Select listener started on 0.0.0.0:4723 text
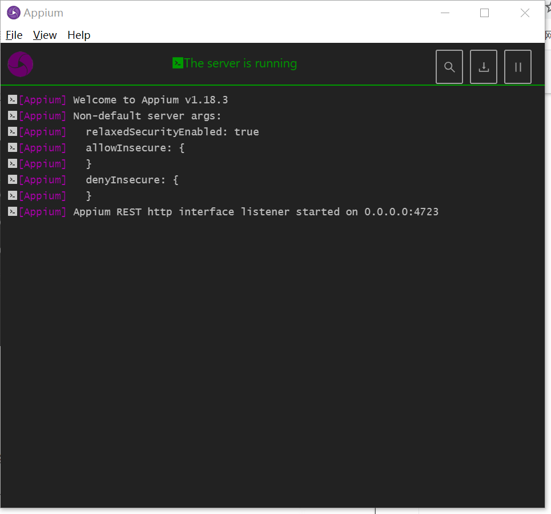Viewport: 551px width, 514px height. pyautogui.click(x=340, y=212)
